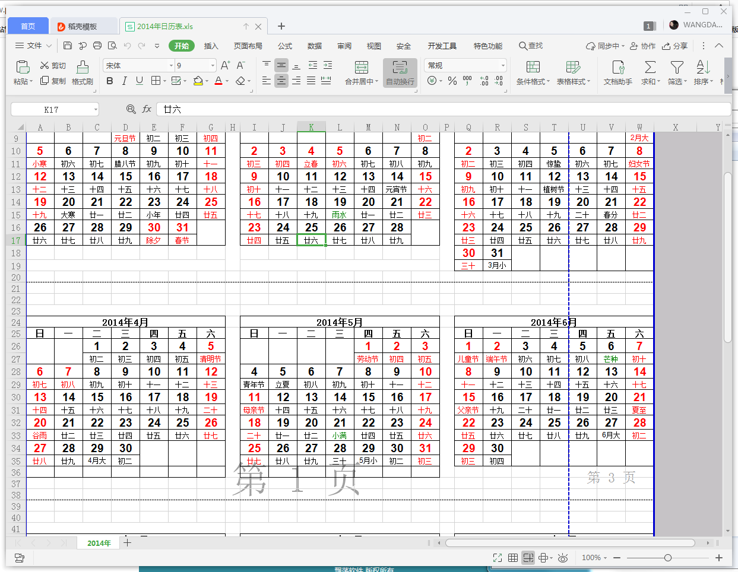The height and width of the screenshot is (572, 738).
Task: Click the Insert Function fx icon
Action: (x=147, y=109)
